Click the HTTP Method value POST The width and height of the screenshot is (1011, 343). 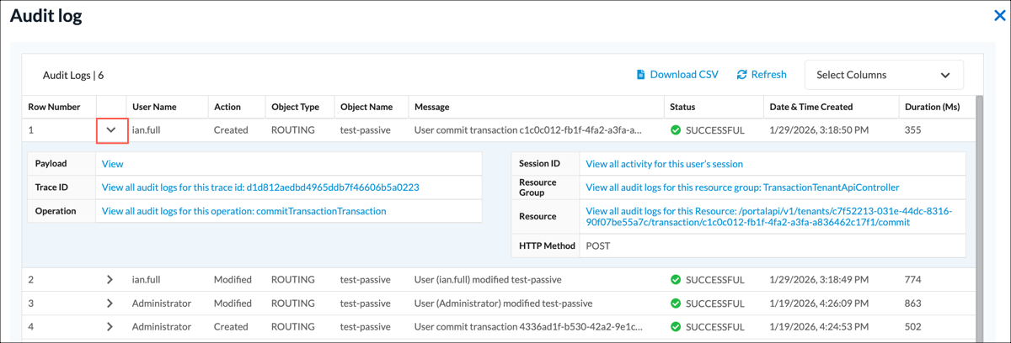597,246
